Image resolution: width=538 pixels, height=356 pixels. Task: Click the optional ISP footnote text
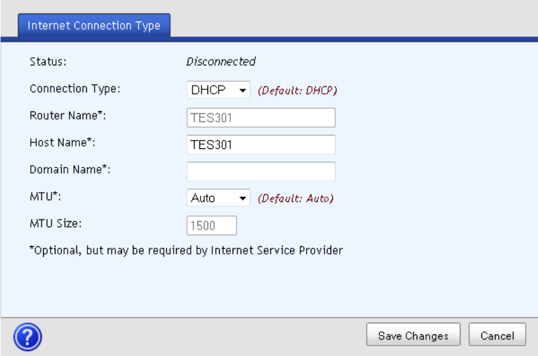click(186, 251)
